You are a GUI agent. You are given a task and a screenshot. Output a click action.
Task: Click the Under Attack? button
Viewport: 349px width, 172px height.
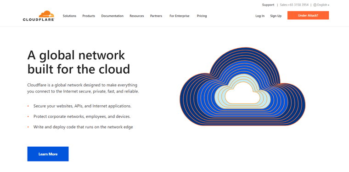click(x=308, y=15)
